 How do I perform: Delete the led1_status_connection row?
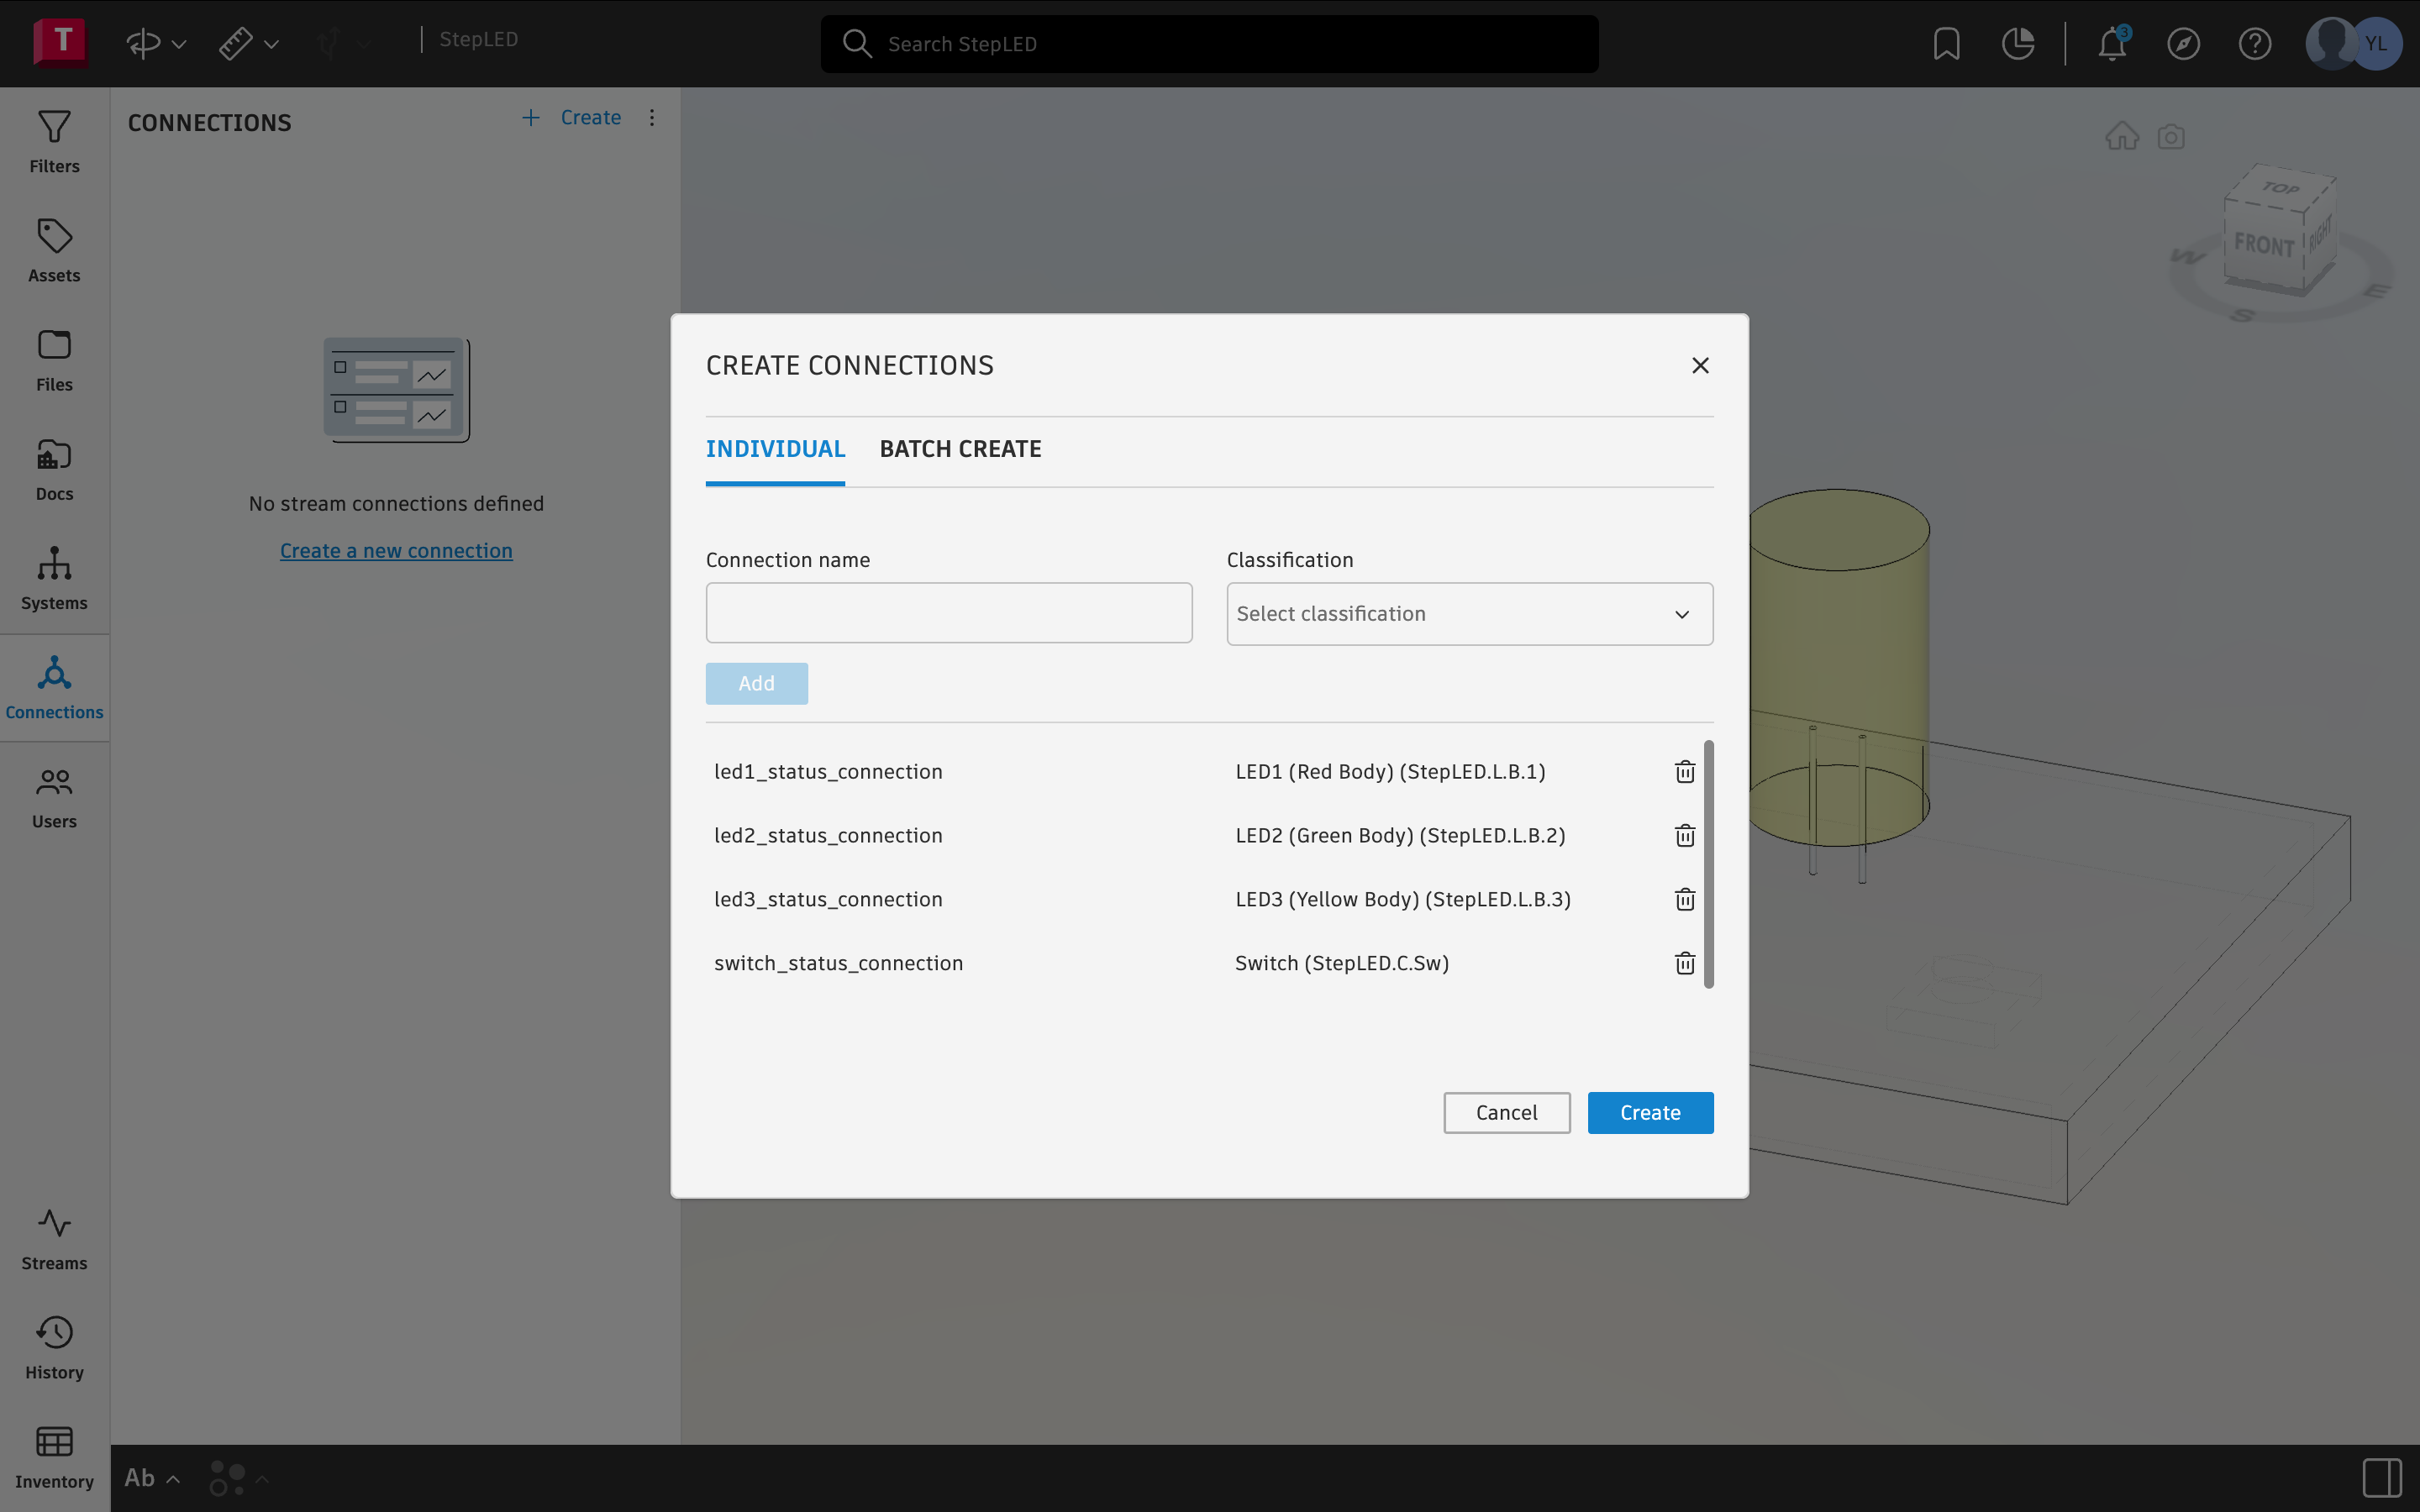(1684, 771)
